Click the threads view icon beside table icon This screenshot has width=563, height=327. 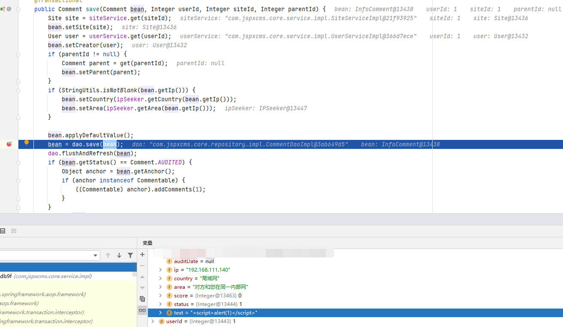click(x=14, y=231)
